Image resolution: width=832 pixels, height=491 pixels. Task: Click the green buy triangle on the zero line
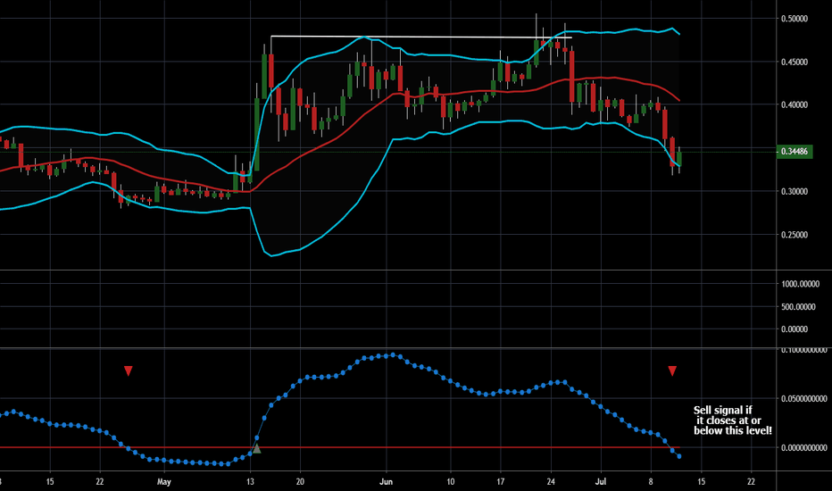click(x=257, y=448)
